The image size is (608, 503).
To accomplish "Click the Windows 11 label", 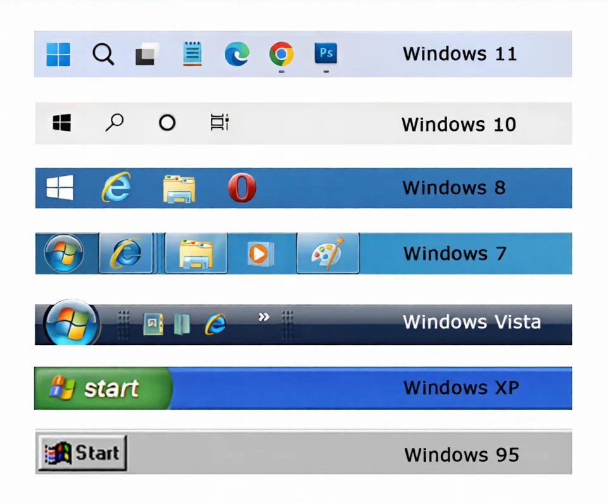I will coord(460,54).
